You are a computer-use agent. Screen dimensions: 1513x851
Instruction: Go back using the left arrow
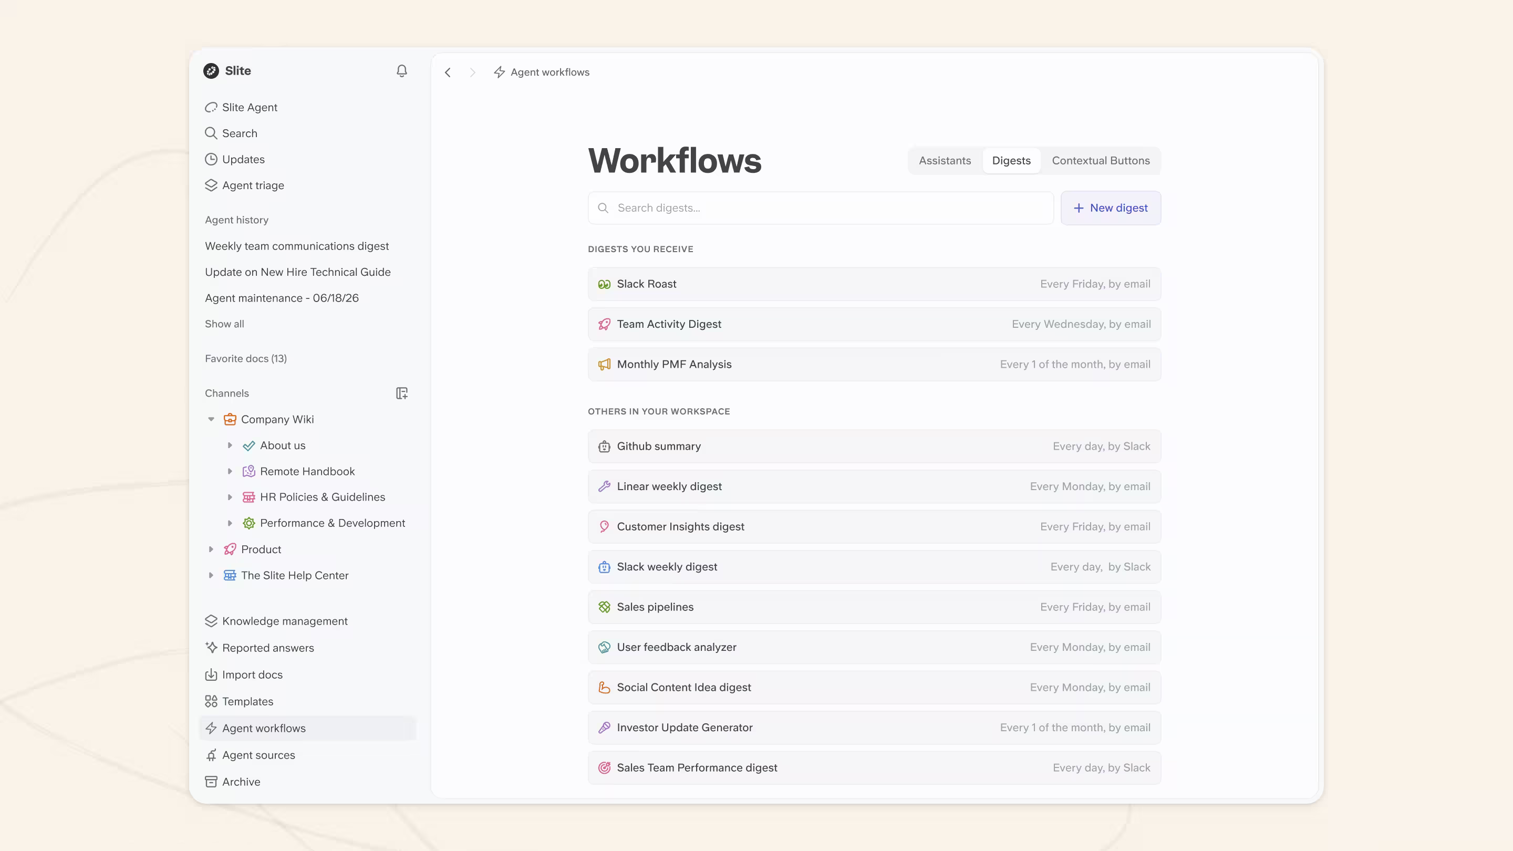[x=448, y=72]
